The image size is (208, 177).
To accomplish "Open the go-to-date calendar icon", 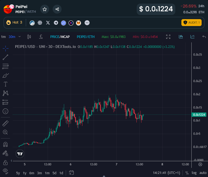I will point(71,173).
